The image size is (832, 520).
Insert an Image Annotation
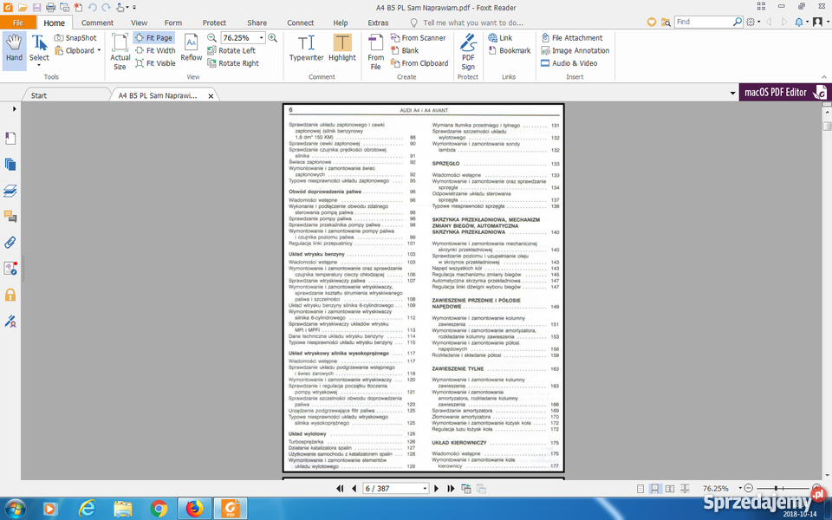tap(575, 50)
